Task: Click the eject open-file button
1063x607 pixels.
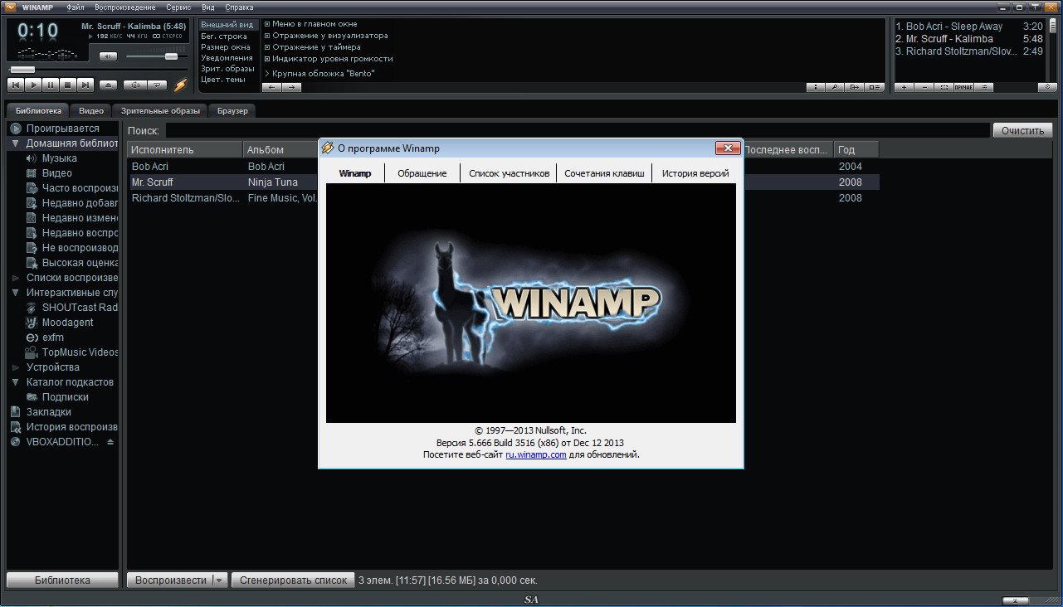Action: [108, 85]
